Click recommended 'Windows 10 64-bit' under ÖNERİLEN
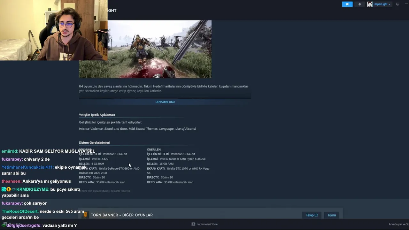This screenshot has height=230, width=409. point(183,154)
